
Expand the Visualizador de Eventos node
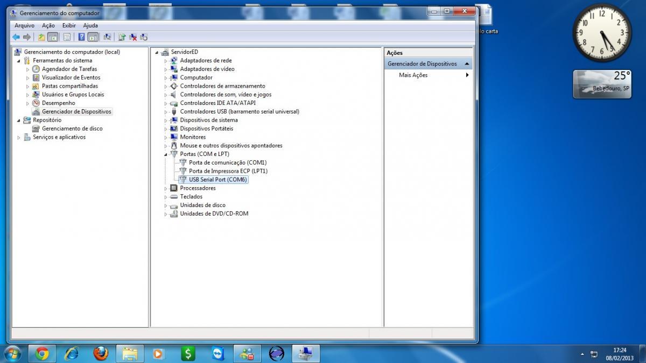pyautogui.click(x=28, y=78)
